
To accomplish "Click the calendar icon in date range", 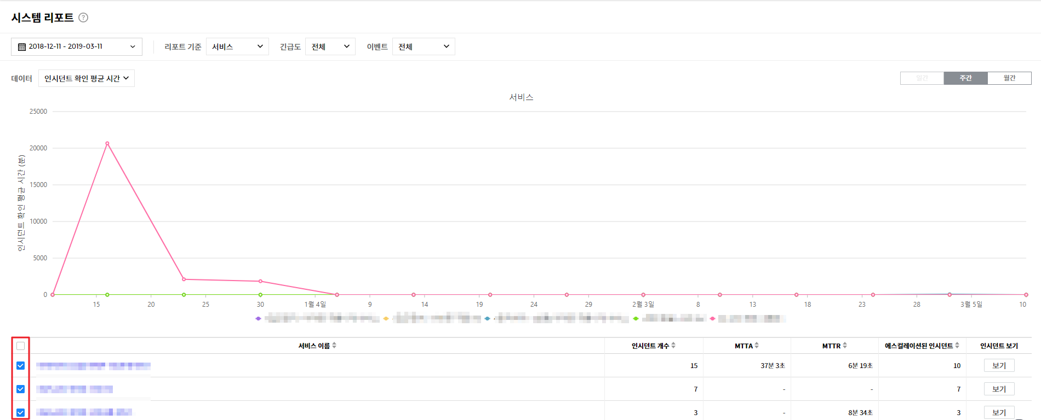I will [22, 47].
